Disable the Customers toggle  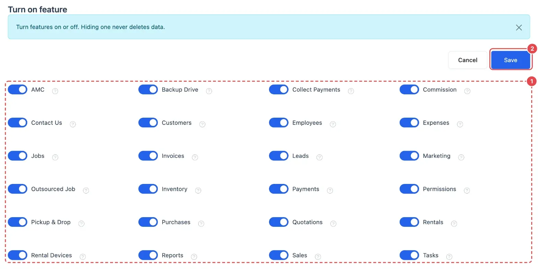click(x=148, y=122)
